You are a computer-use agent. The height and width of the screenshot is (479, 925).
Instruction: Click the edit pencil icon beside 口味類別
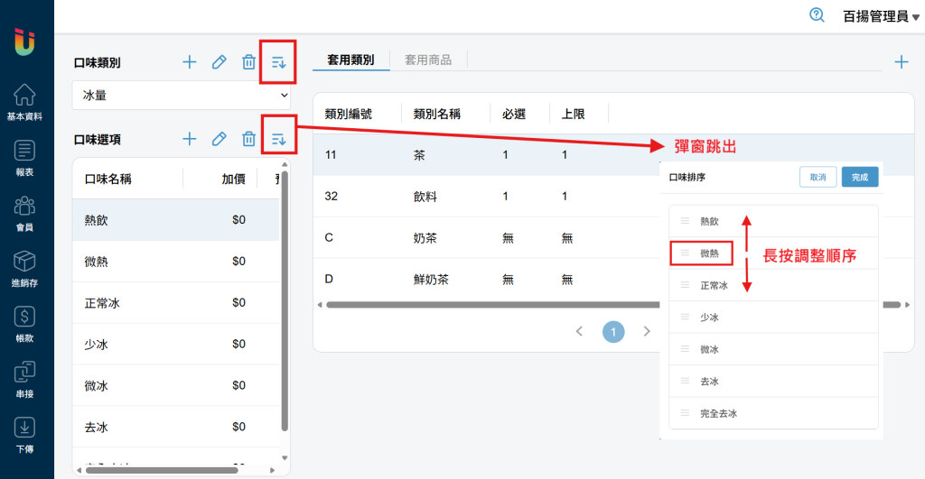[219, 62]
